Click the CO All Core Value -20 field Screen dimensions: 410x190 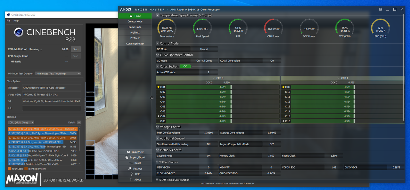pyautogui.click(x=272, y=61)
